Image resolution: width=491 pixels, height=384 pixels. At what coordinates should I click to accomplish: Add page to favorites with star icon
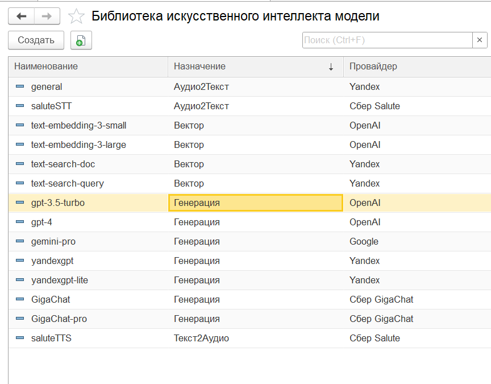click(x=76, y=16)
